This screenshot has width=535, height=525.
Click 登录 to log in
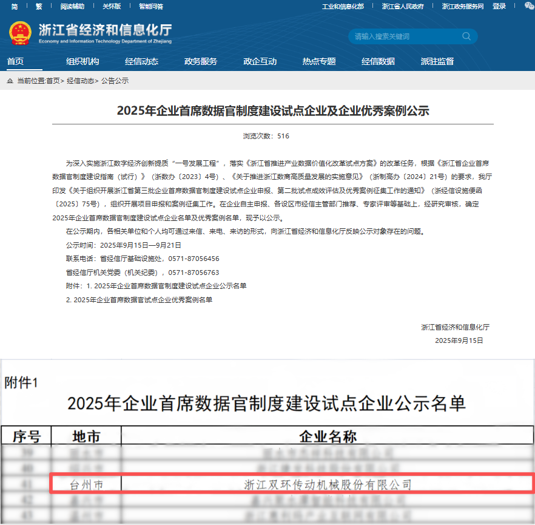pos(499,7)
